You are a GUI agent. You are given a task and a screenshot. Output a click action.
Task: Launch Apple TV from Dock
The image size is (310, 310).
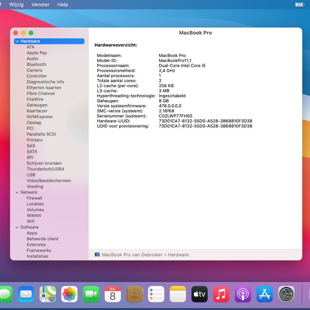pyautogui.click(x=200, y=294)
